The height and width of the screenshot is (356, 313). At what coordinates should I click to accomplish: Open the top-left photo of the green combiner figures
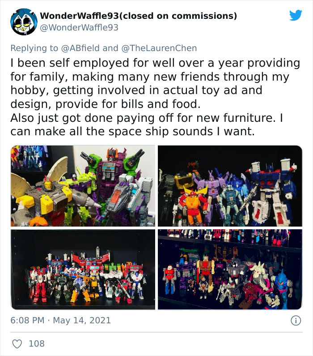click(x=83, y=186)
